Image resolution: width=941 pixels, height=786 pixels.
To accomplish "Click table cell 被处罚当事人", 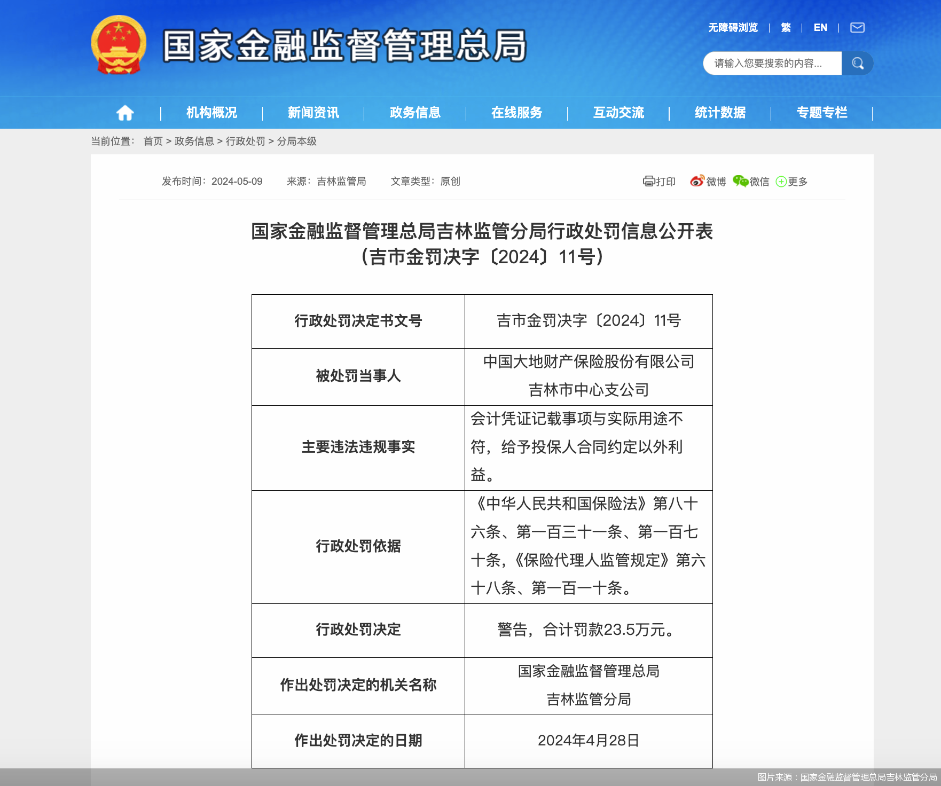I will (358, 376).
